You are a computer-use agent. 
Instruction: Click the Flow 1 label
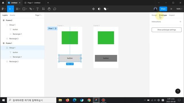point(51,28)
